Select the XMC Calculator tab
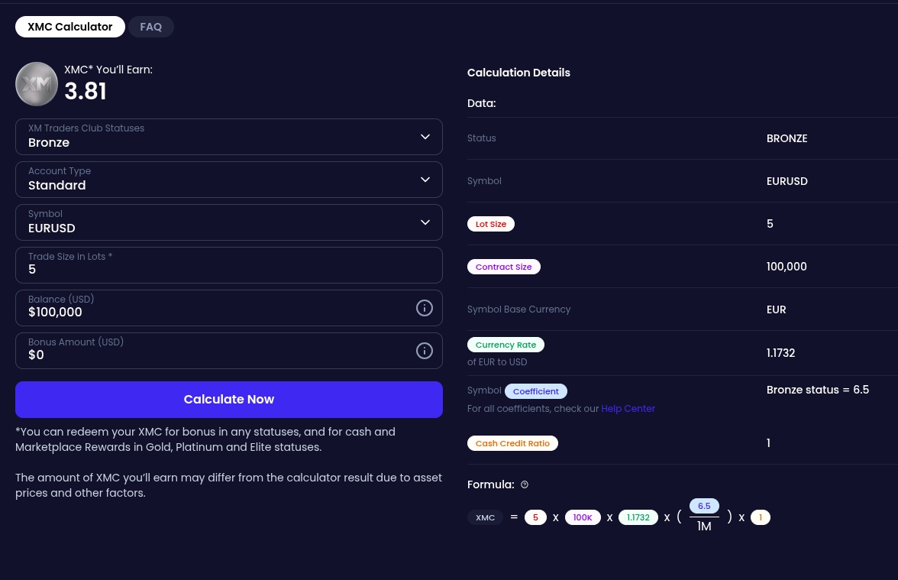Viewport: 898px width, 580px height. 70,27
